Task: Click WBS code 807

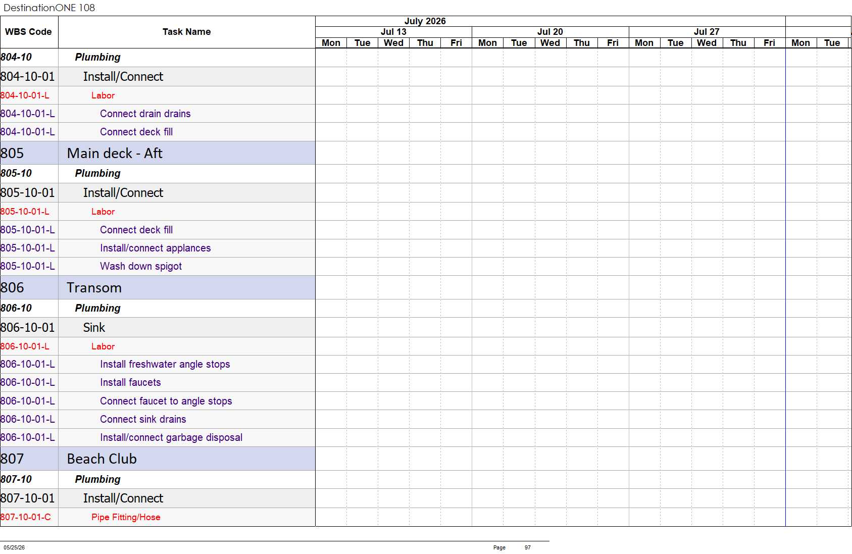Action: click(29, 459)
